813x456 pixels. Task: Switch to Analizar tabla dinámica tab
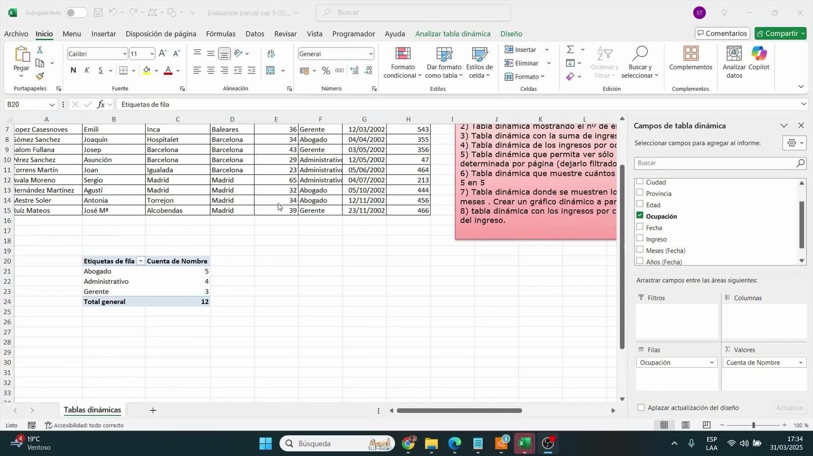(452, 34)
